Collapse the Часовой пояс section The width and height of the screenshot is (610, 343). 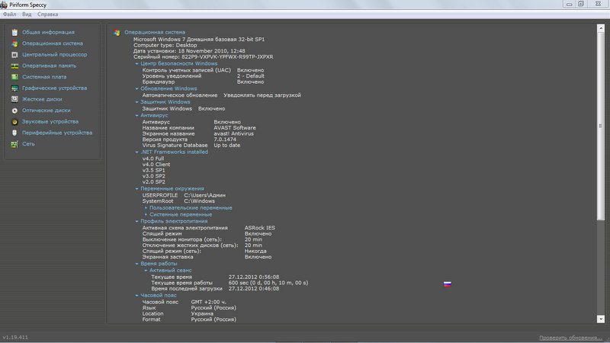pyautogui.click(x=136, y=296)
